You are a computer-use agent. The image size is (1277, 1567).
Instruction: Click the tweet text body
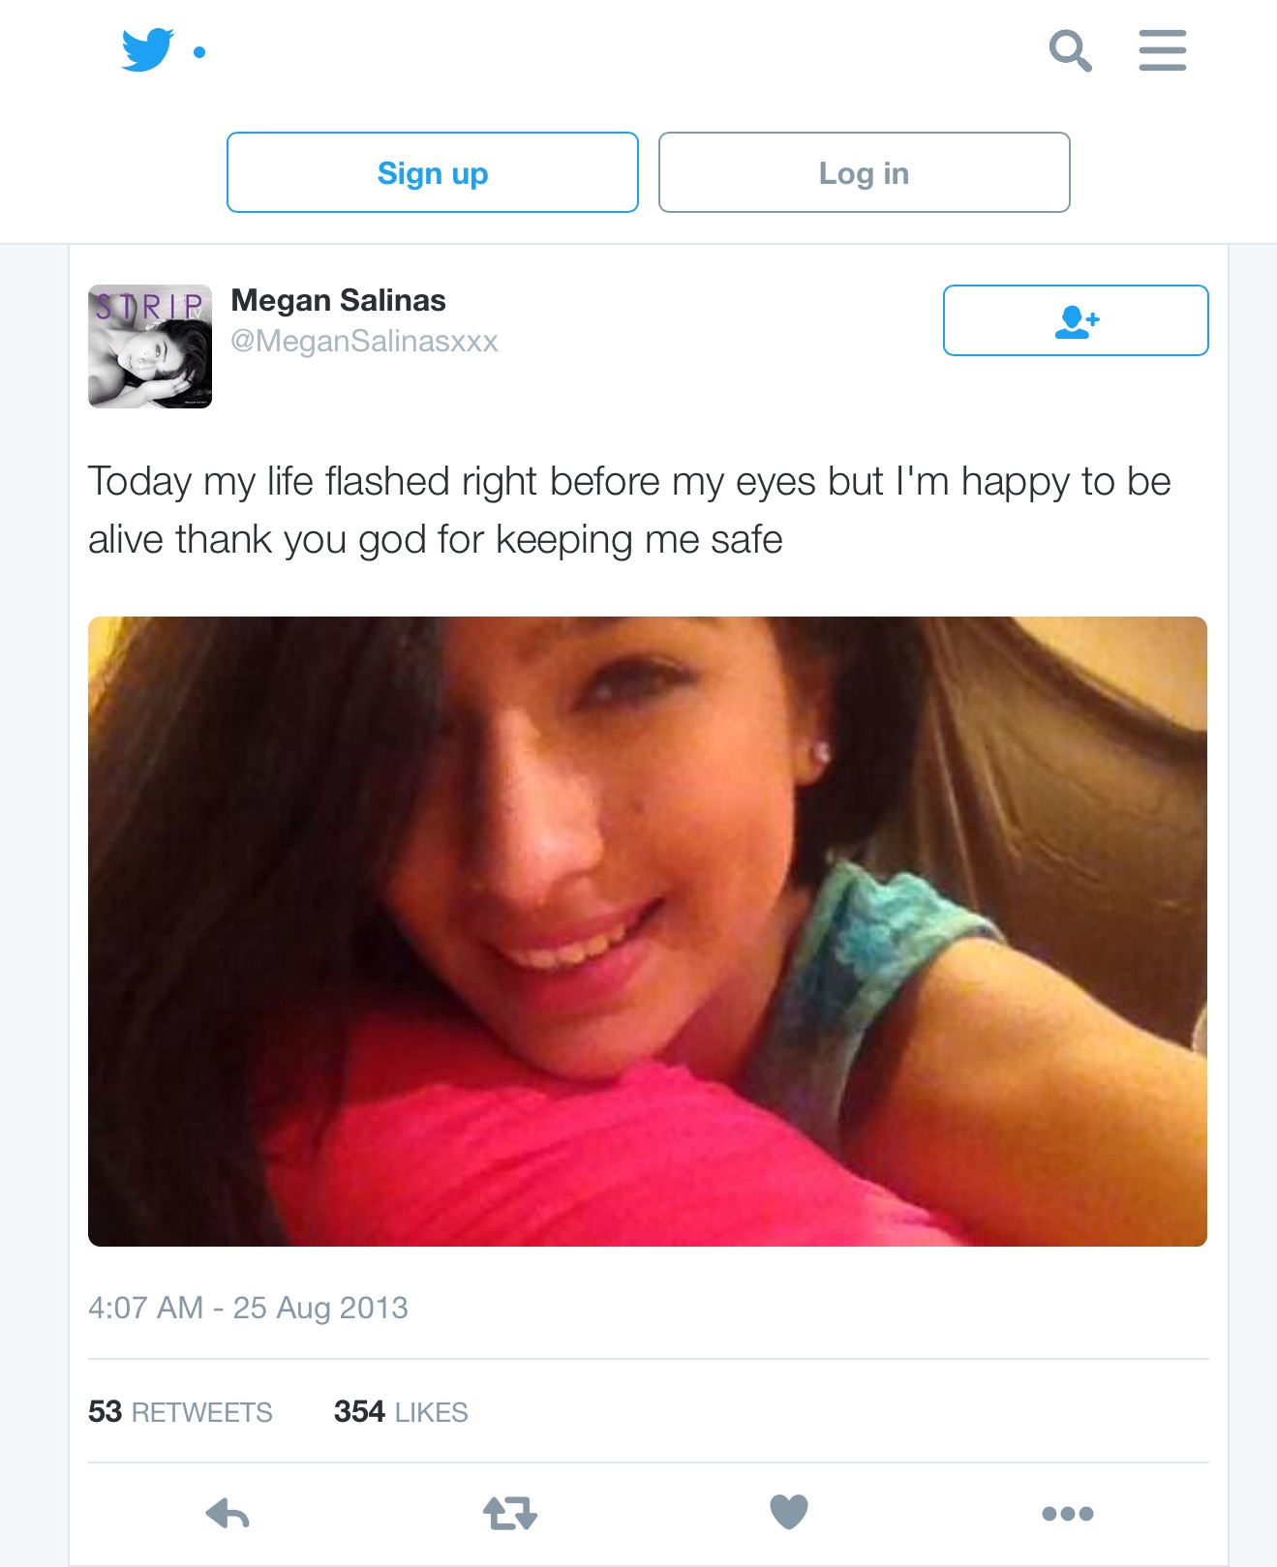tap(629, 510)
